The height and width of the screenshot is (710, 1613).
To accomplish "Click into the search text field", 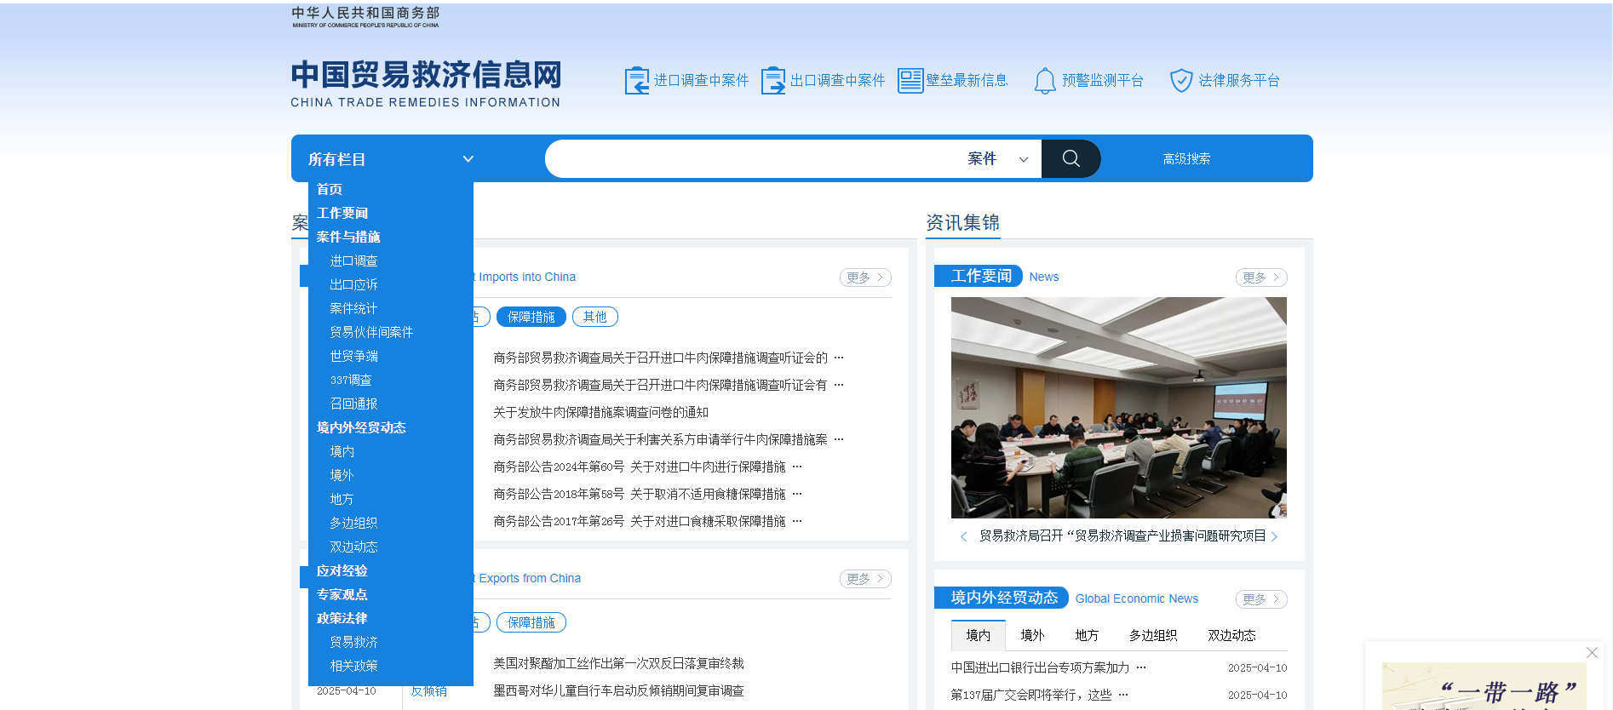I will (x=749, y=159).
